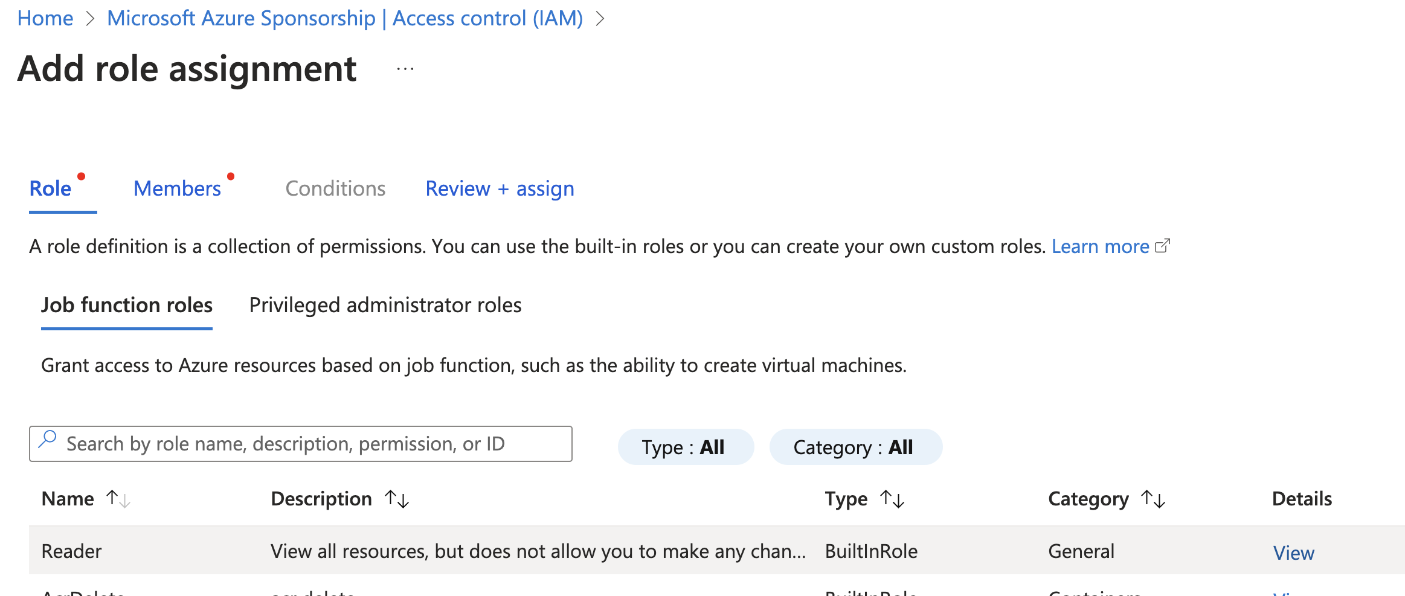Image resolution: width=1405 pixels, height=596 pixels.
Task: Open the Category: All filter
Action: 855,447
